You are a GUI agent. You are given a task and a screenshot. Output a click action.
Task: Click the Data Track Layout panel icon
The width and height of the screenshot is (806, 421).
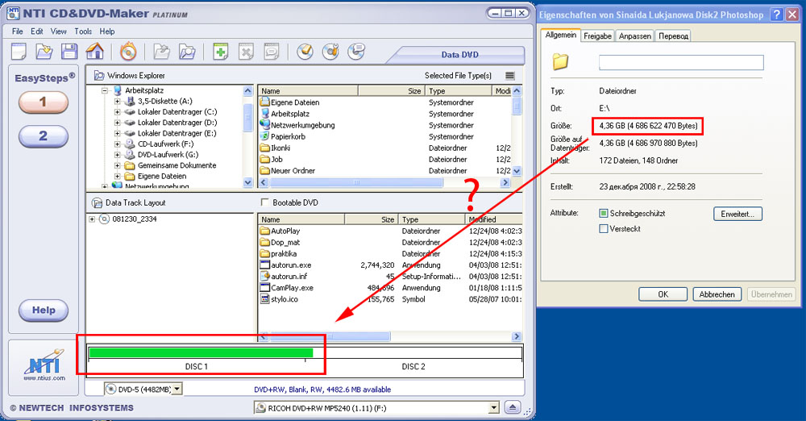(x=97, y=202)
